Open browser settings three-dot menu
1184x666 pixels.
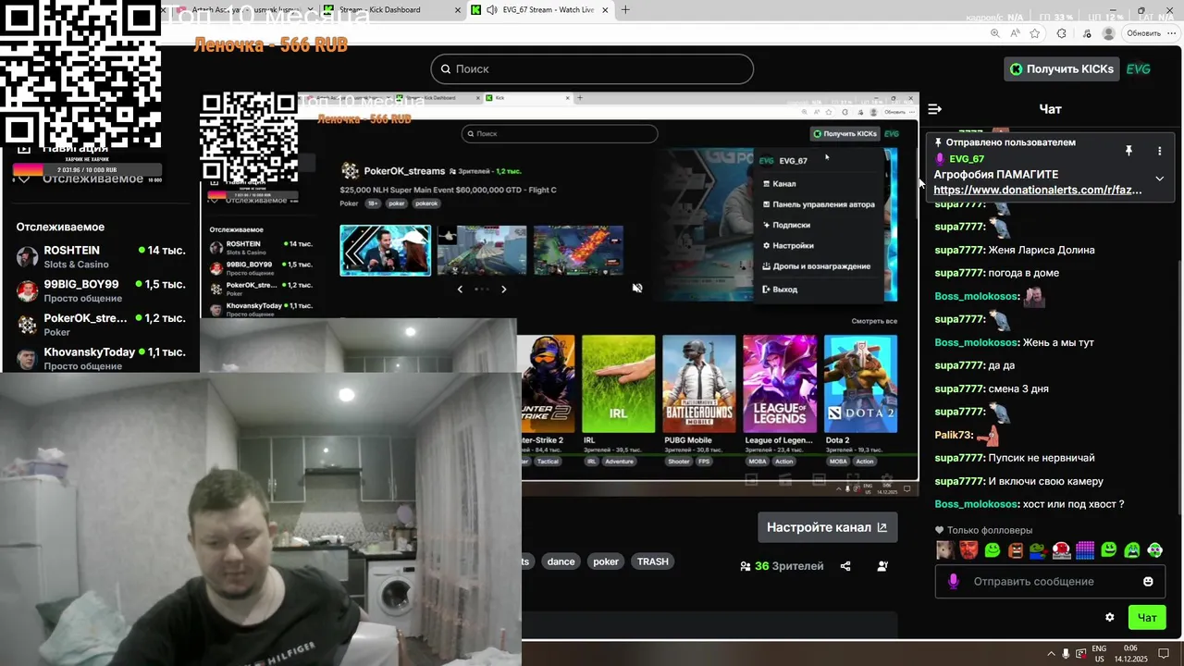pyautogui.click(x=1172, y=33)
